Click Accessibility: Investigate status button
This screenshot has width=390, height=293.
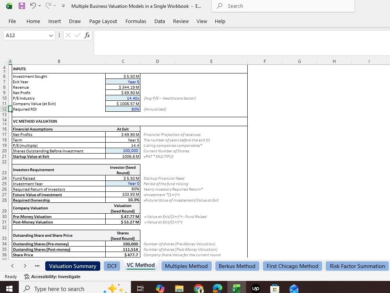tap(52, 277)
